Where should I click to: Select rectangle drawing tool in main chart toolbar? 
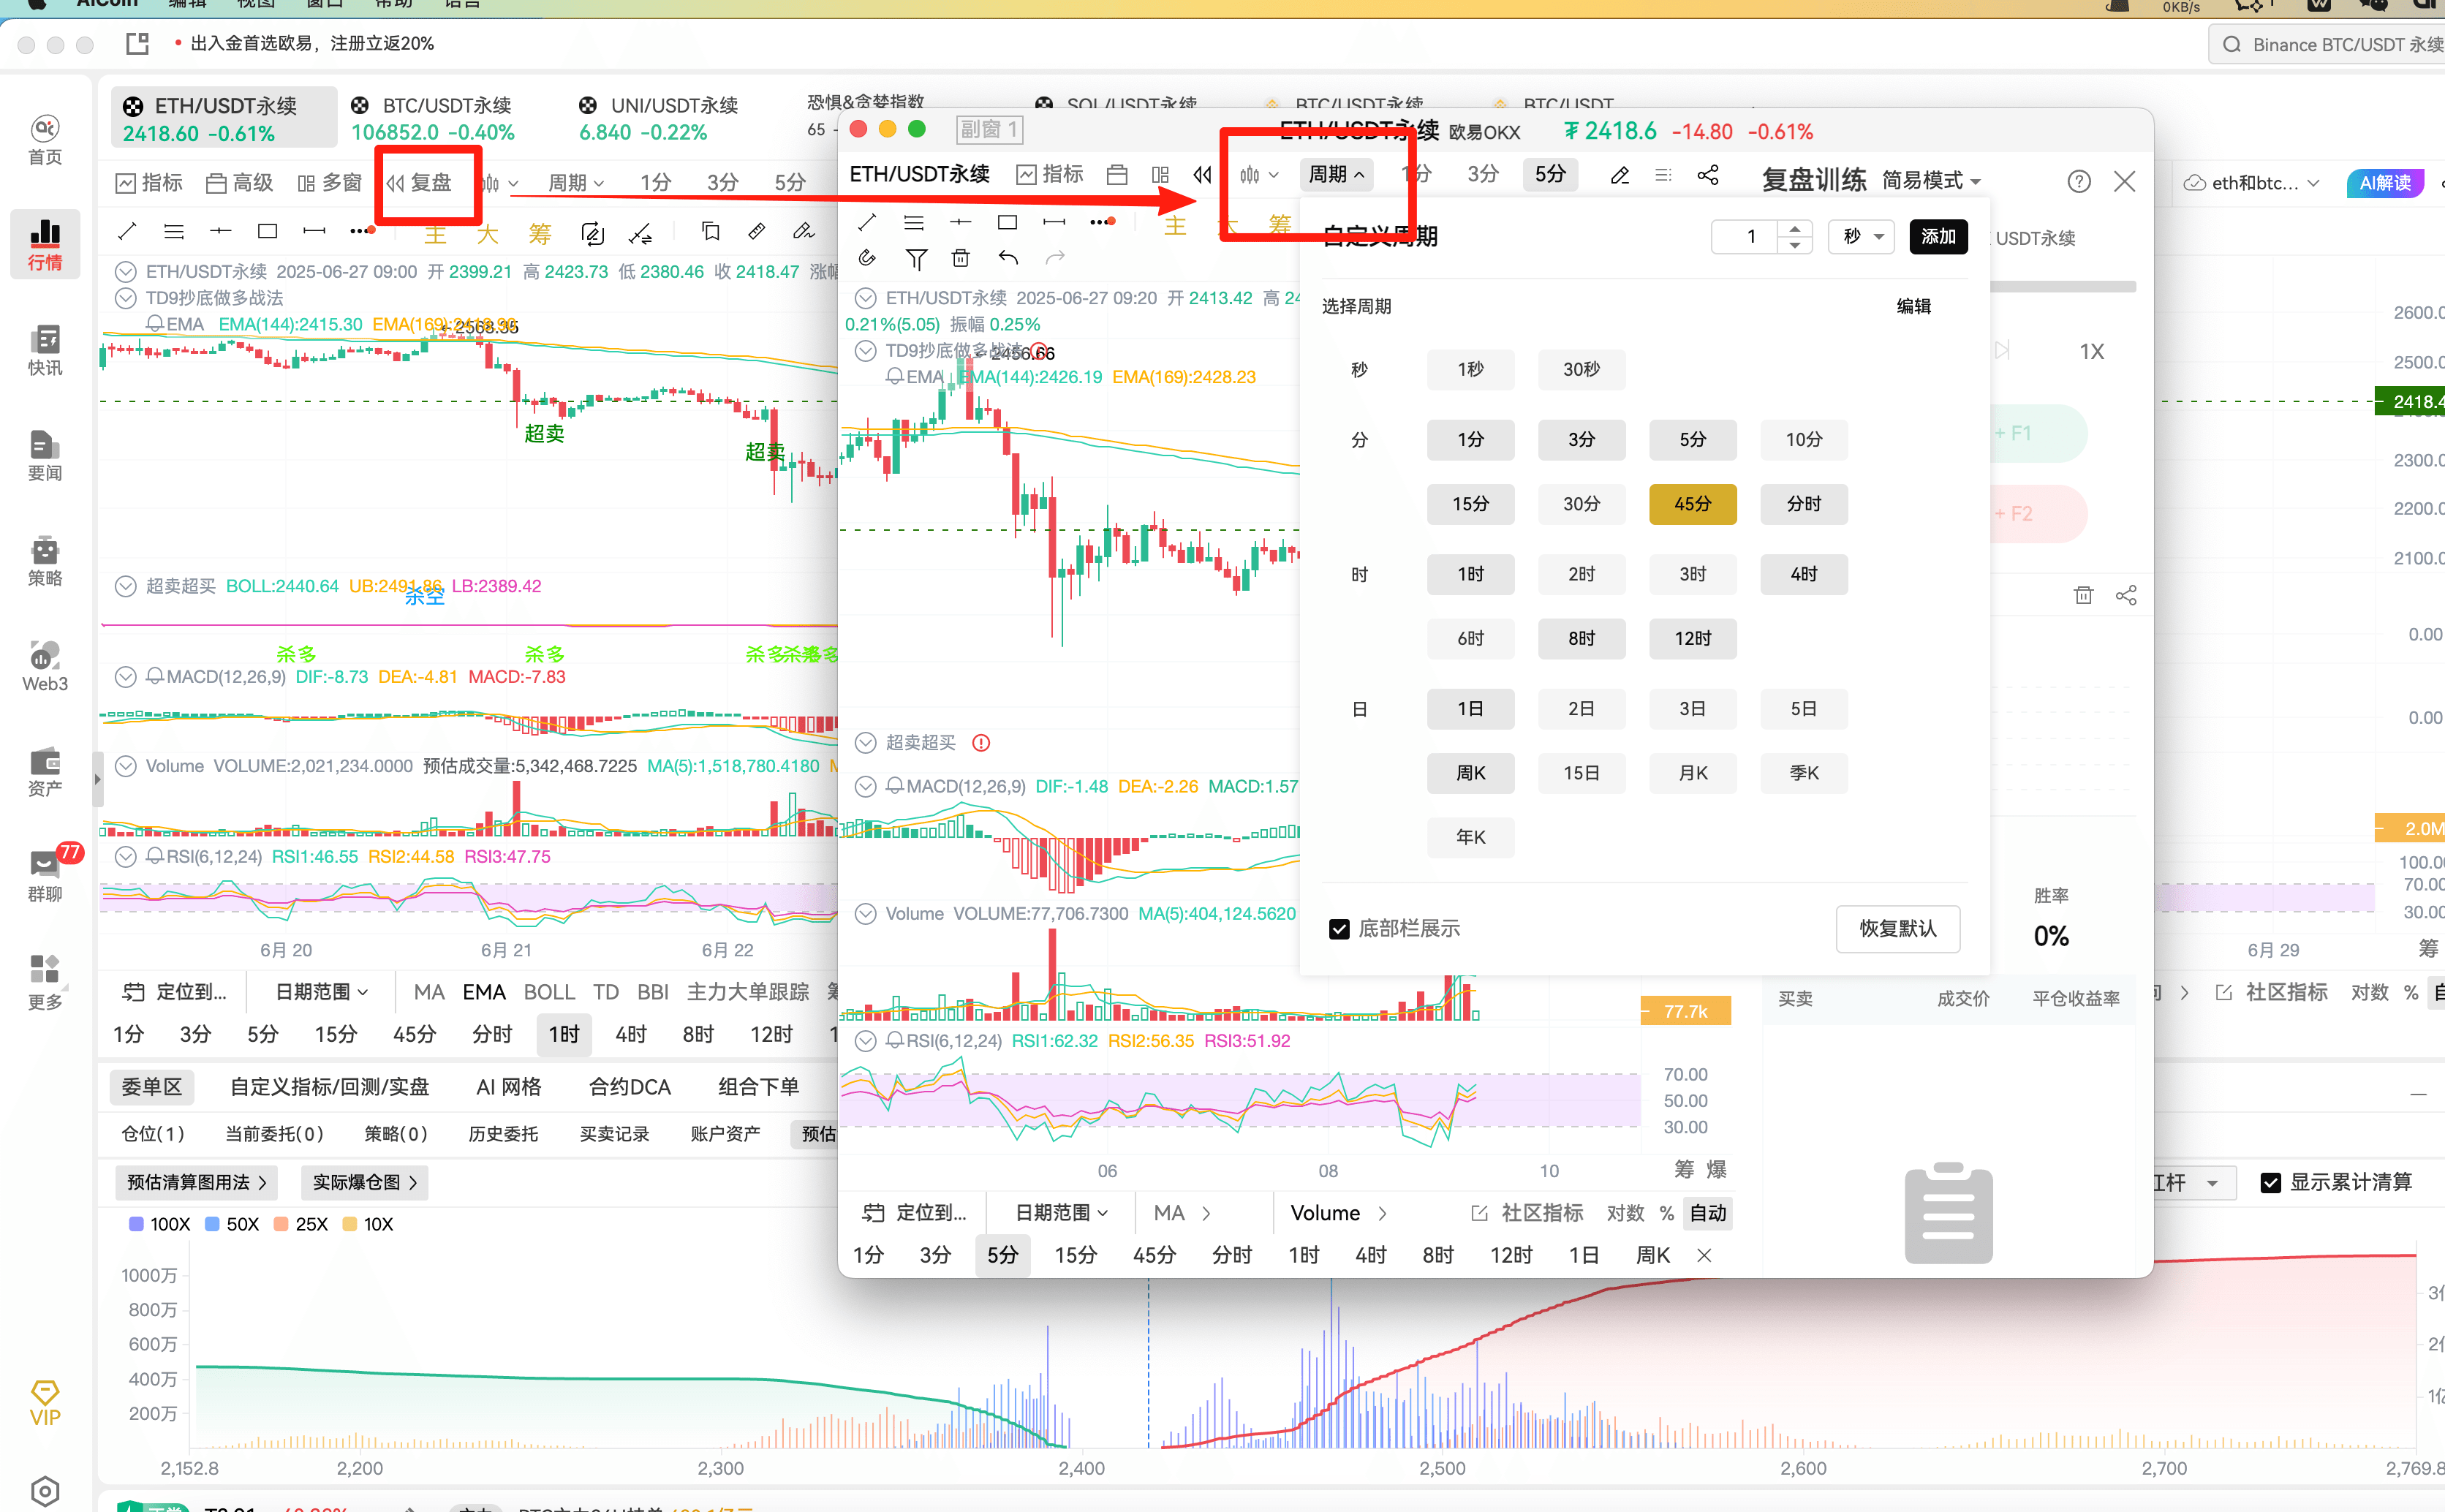[x=267, y=231]
